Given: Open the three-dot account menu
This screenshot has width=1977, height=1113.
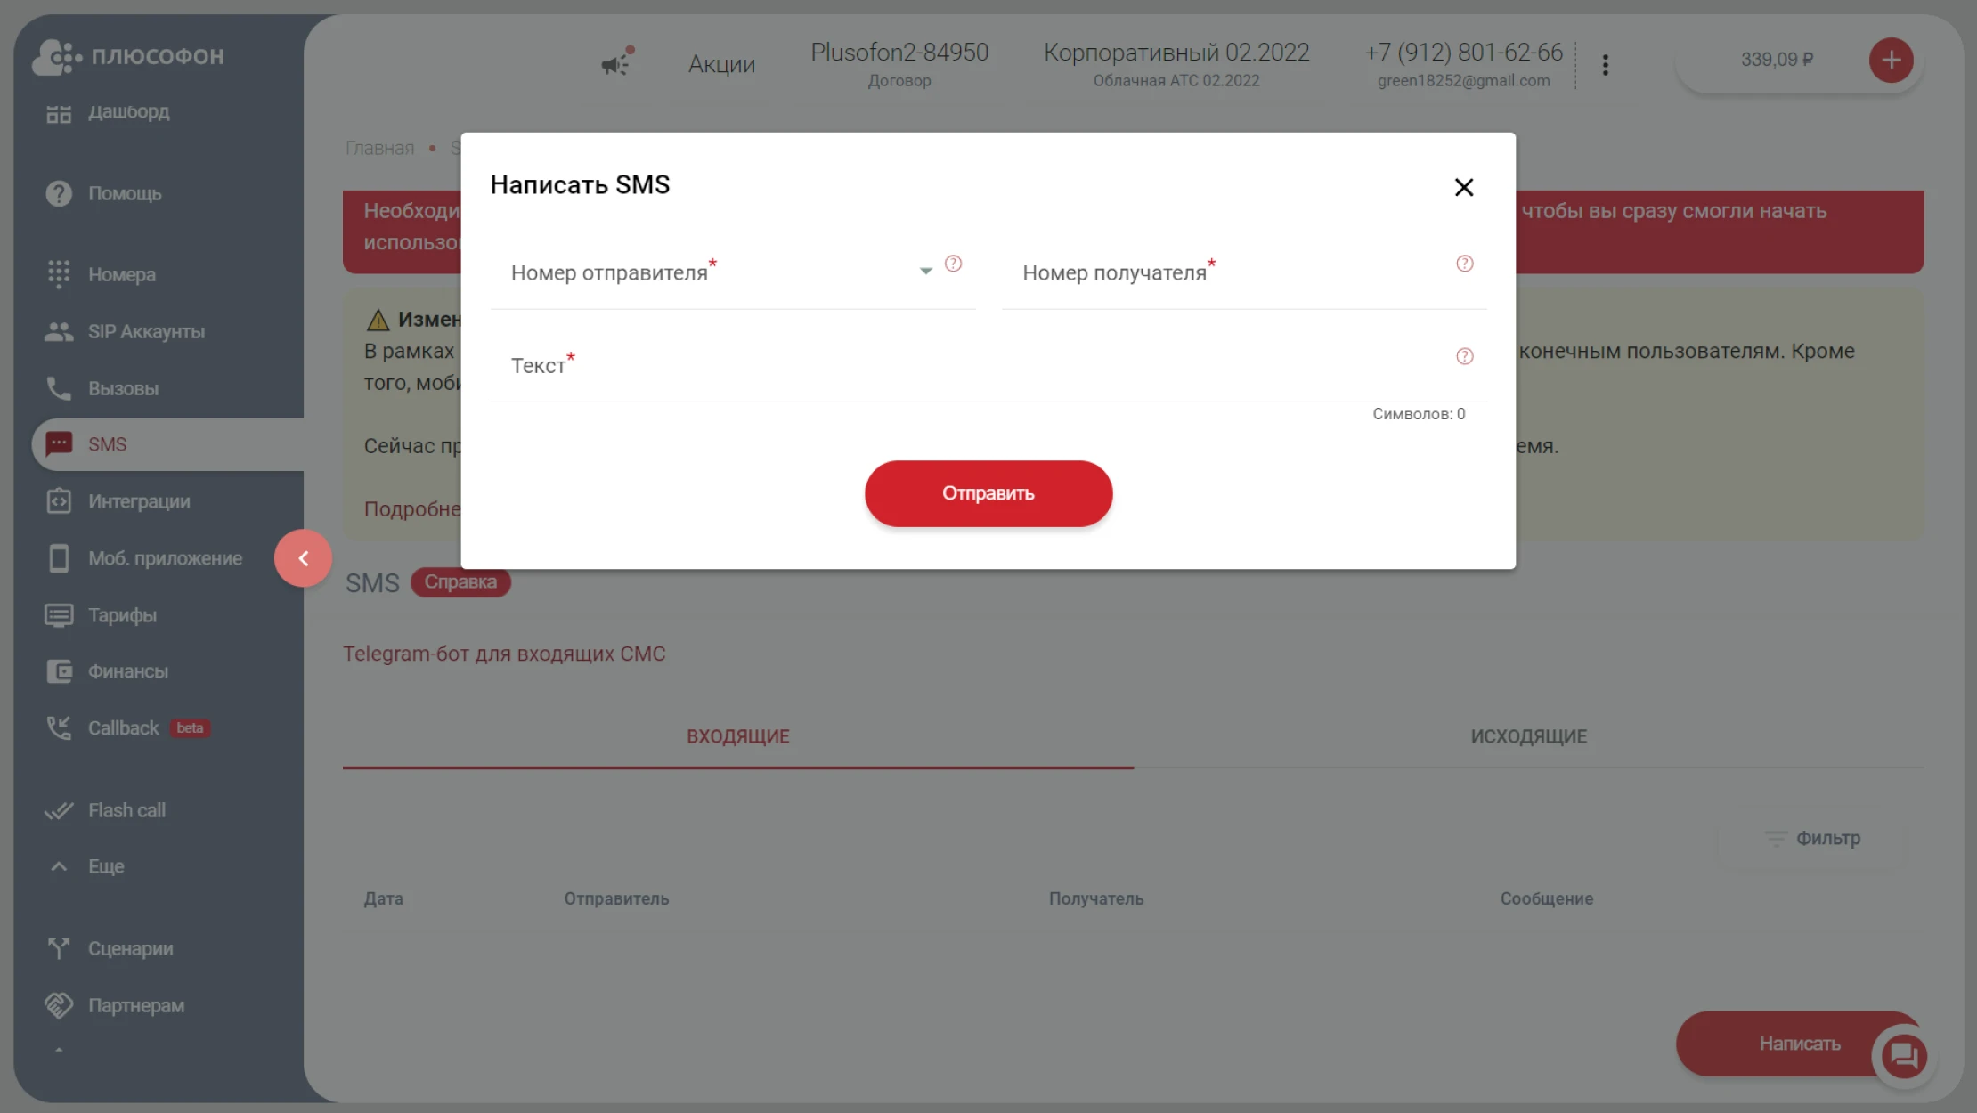Looking at the screenshot, I should coord(1605,64).
